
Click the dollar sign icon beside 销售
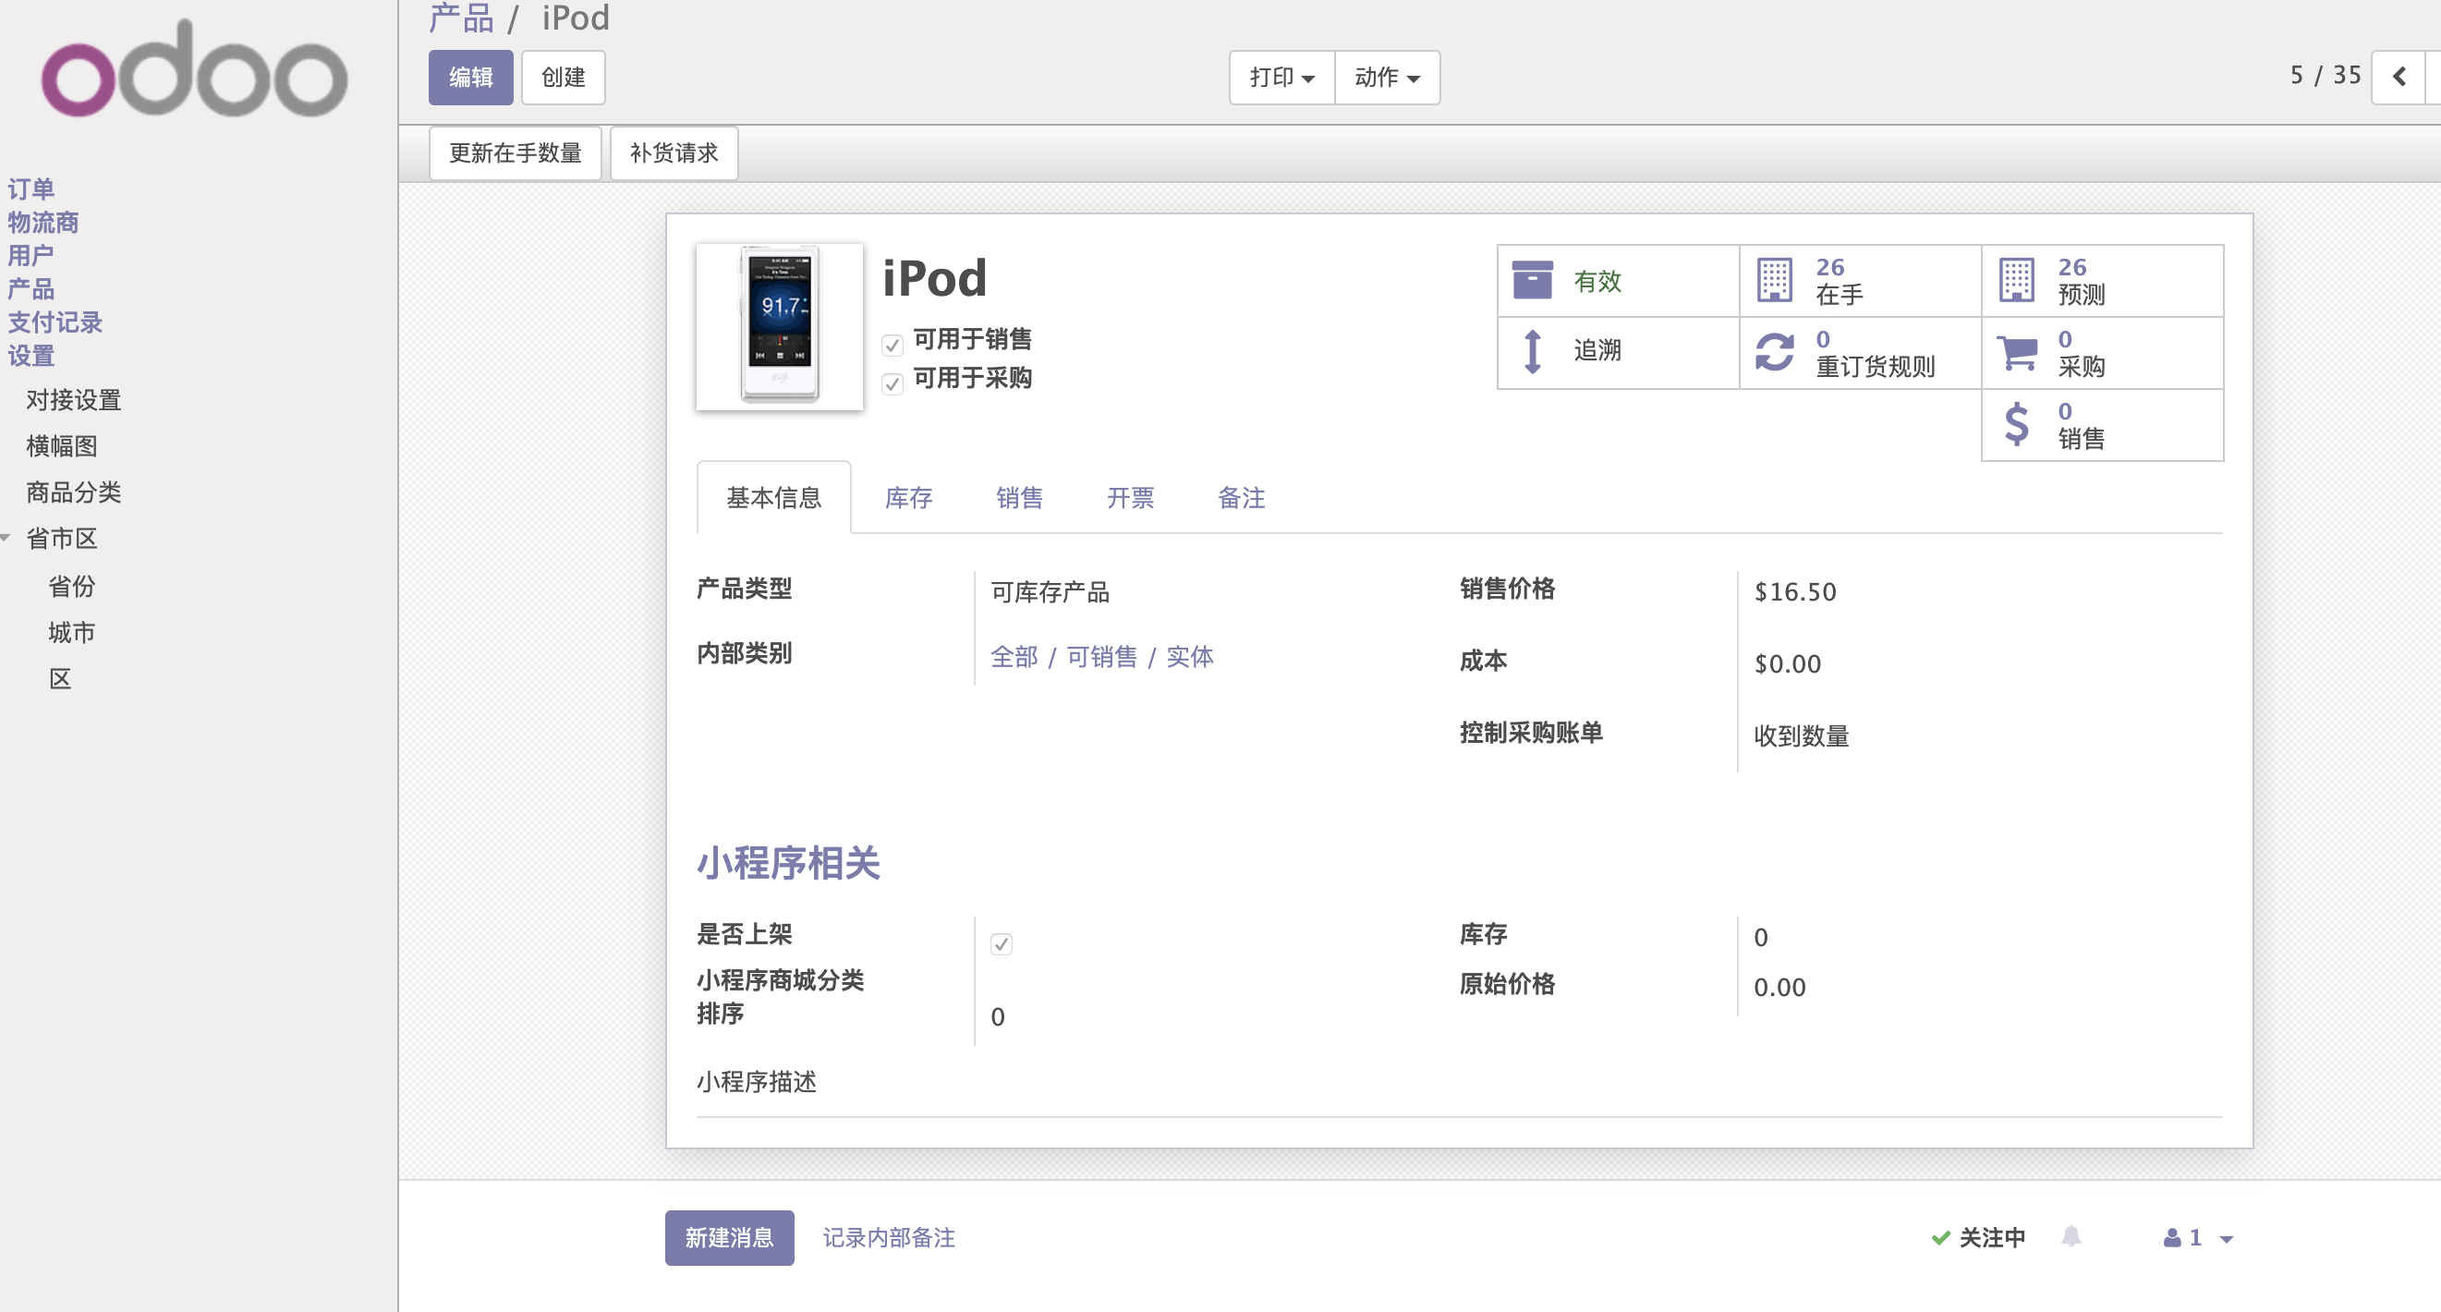(x=2017, y=423)
